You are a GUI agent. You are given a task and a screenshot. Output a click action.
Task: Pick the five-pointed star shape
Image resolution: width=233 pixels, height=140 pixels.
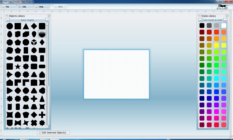(18, 66)
